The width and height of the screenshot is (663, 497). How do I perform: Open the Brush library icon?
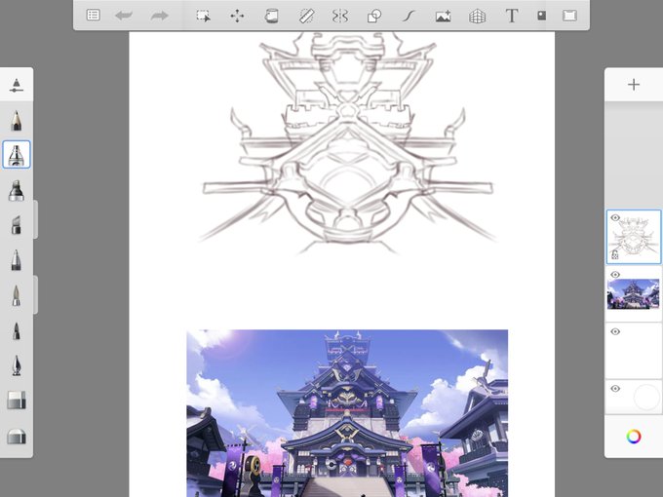point(16,85)
